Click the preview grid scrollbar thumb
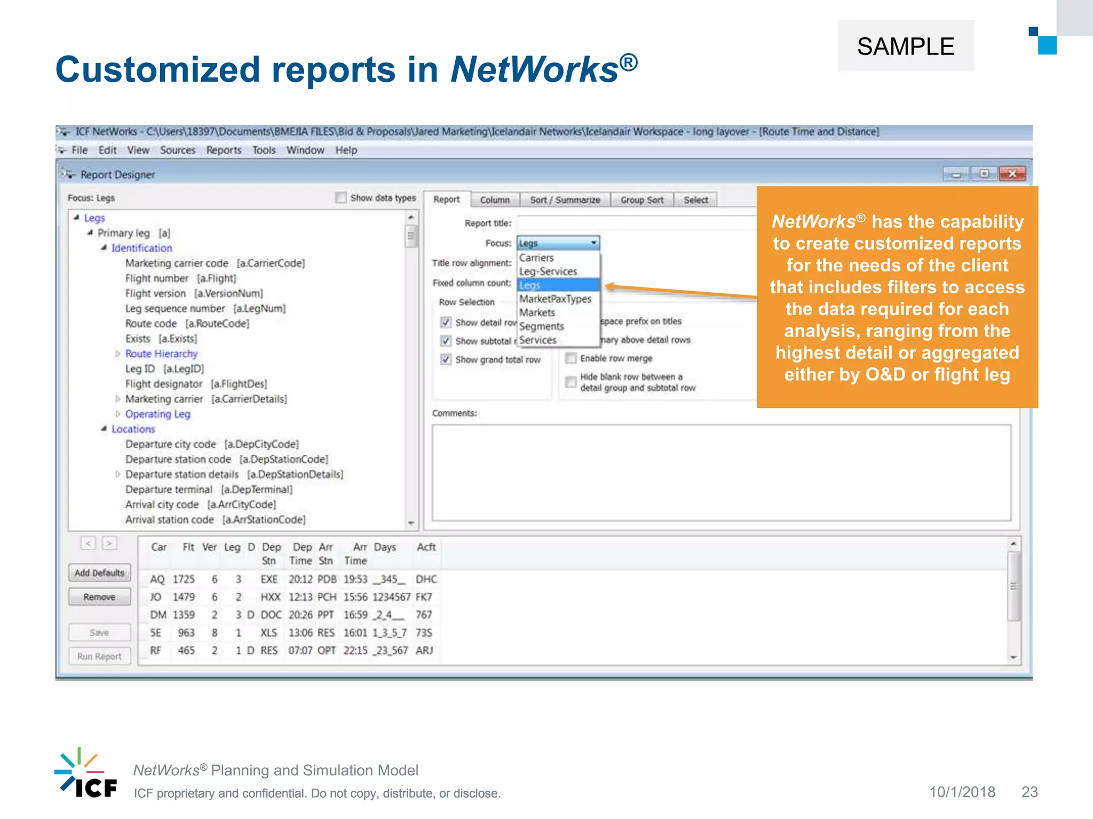The height and width of the screenshot is (819, 1093). point(1013,587)
